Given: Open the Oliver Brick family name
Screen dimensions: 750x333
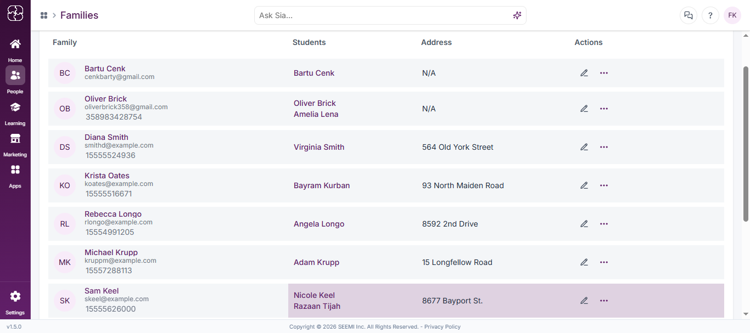Looking at the screenshot, I should 105,99.
